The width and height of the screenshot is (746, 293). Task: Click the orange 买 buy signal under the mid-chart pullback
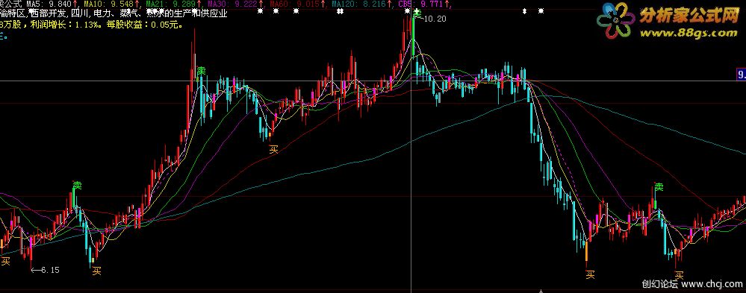[273, 150]
